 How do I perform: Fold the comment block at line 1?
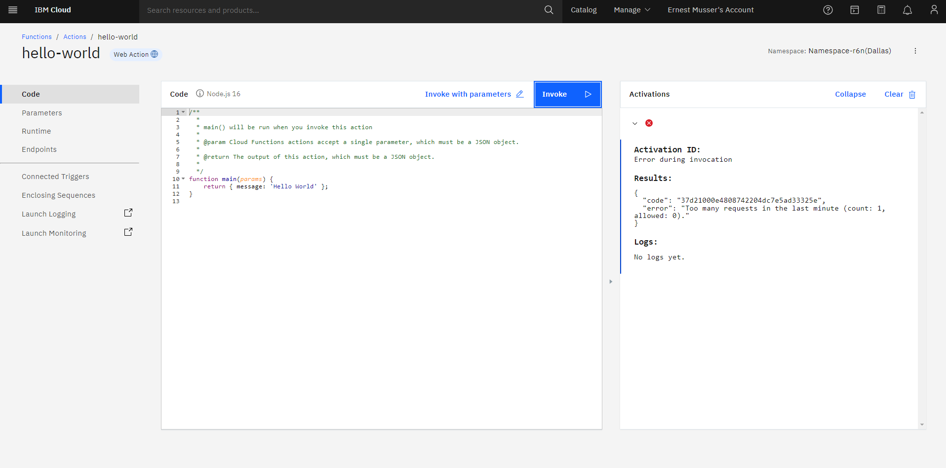pos(183,112)
